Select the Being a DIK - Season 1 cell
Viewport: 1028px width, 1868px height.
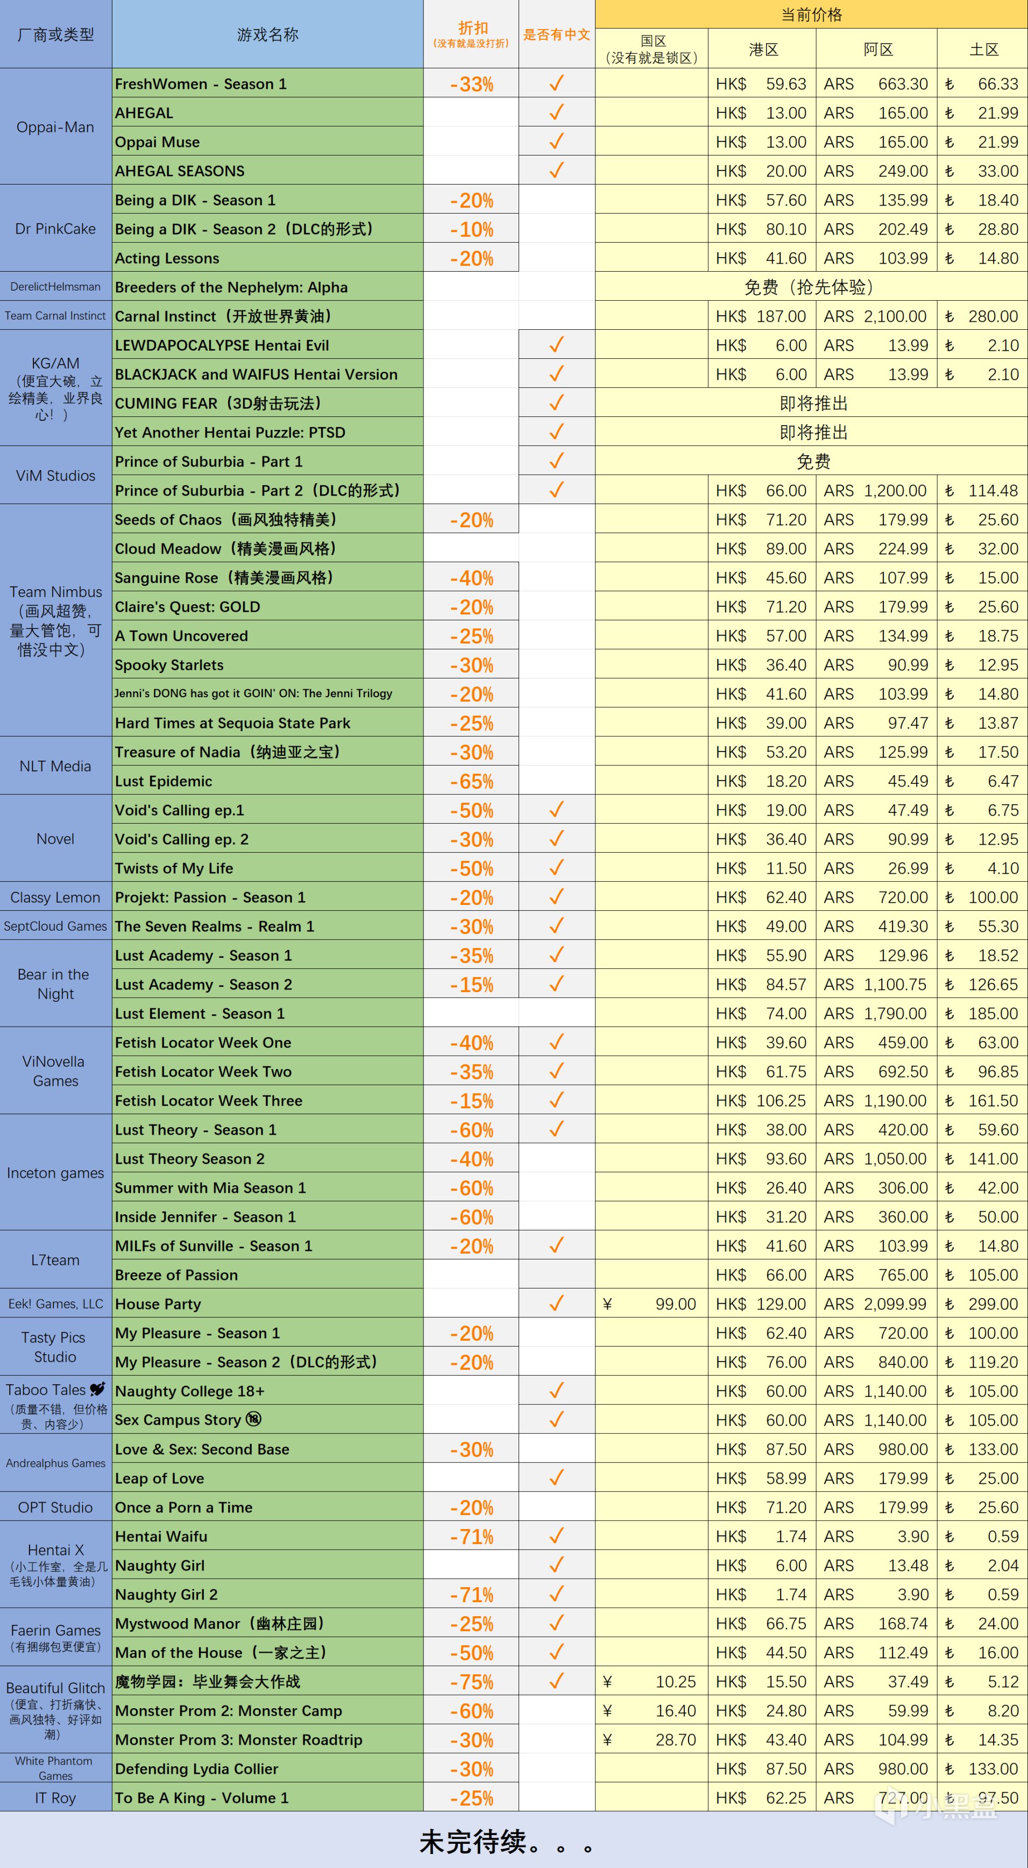click(267, 200)
